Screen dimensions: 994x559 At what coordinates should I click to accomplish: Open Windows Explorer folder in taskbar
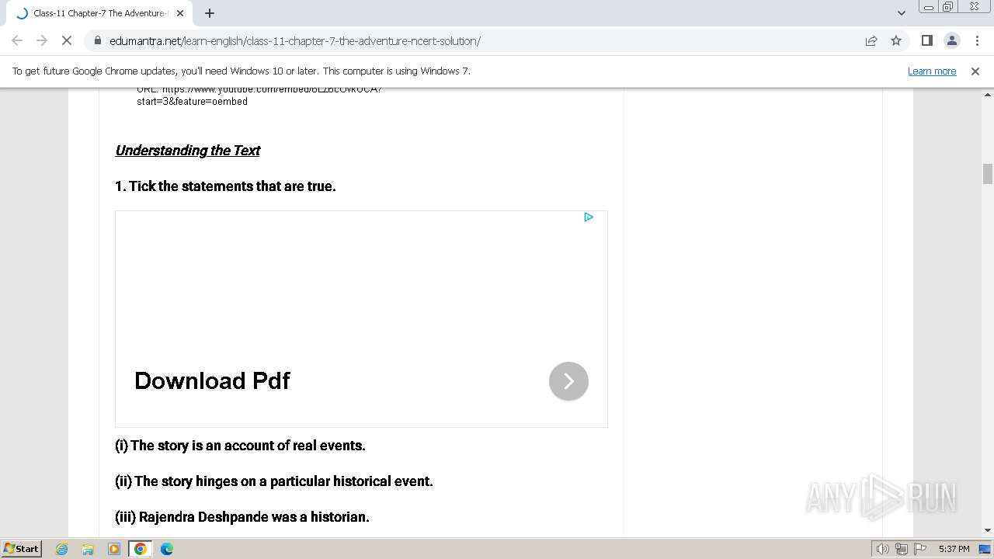88,549
